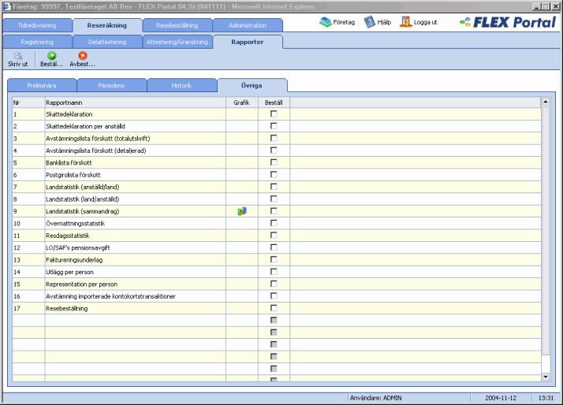The width and height of the screenshot is (563, 405).
Task: Click the red Avbeställ toolbar icon
Action: coord(82,56)
